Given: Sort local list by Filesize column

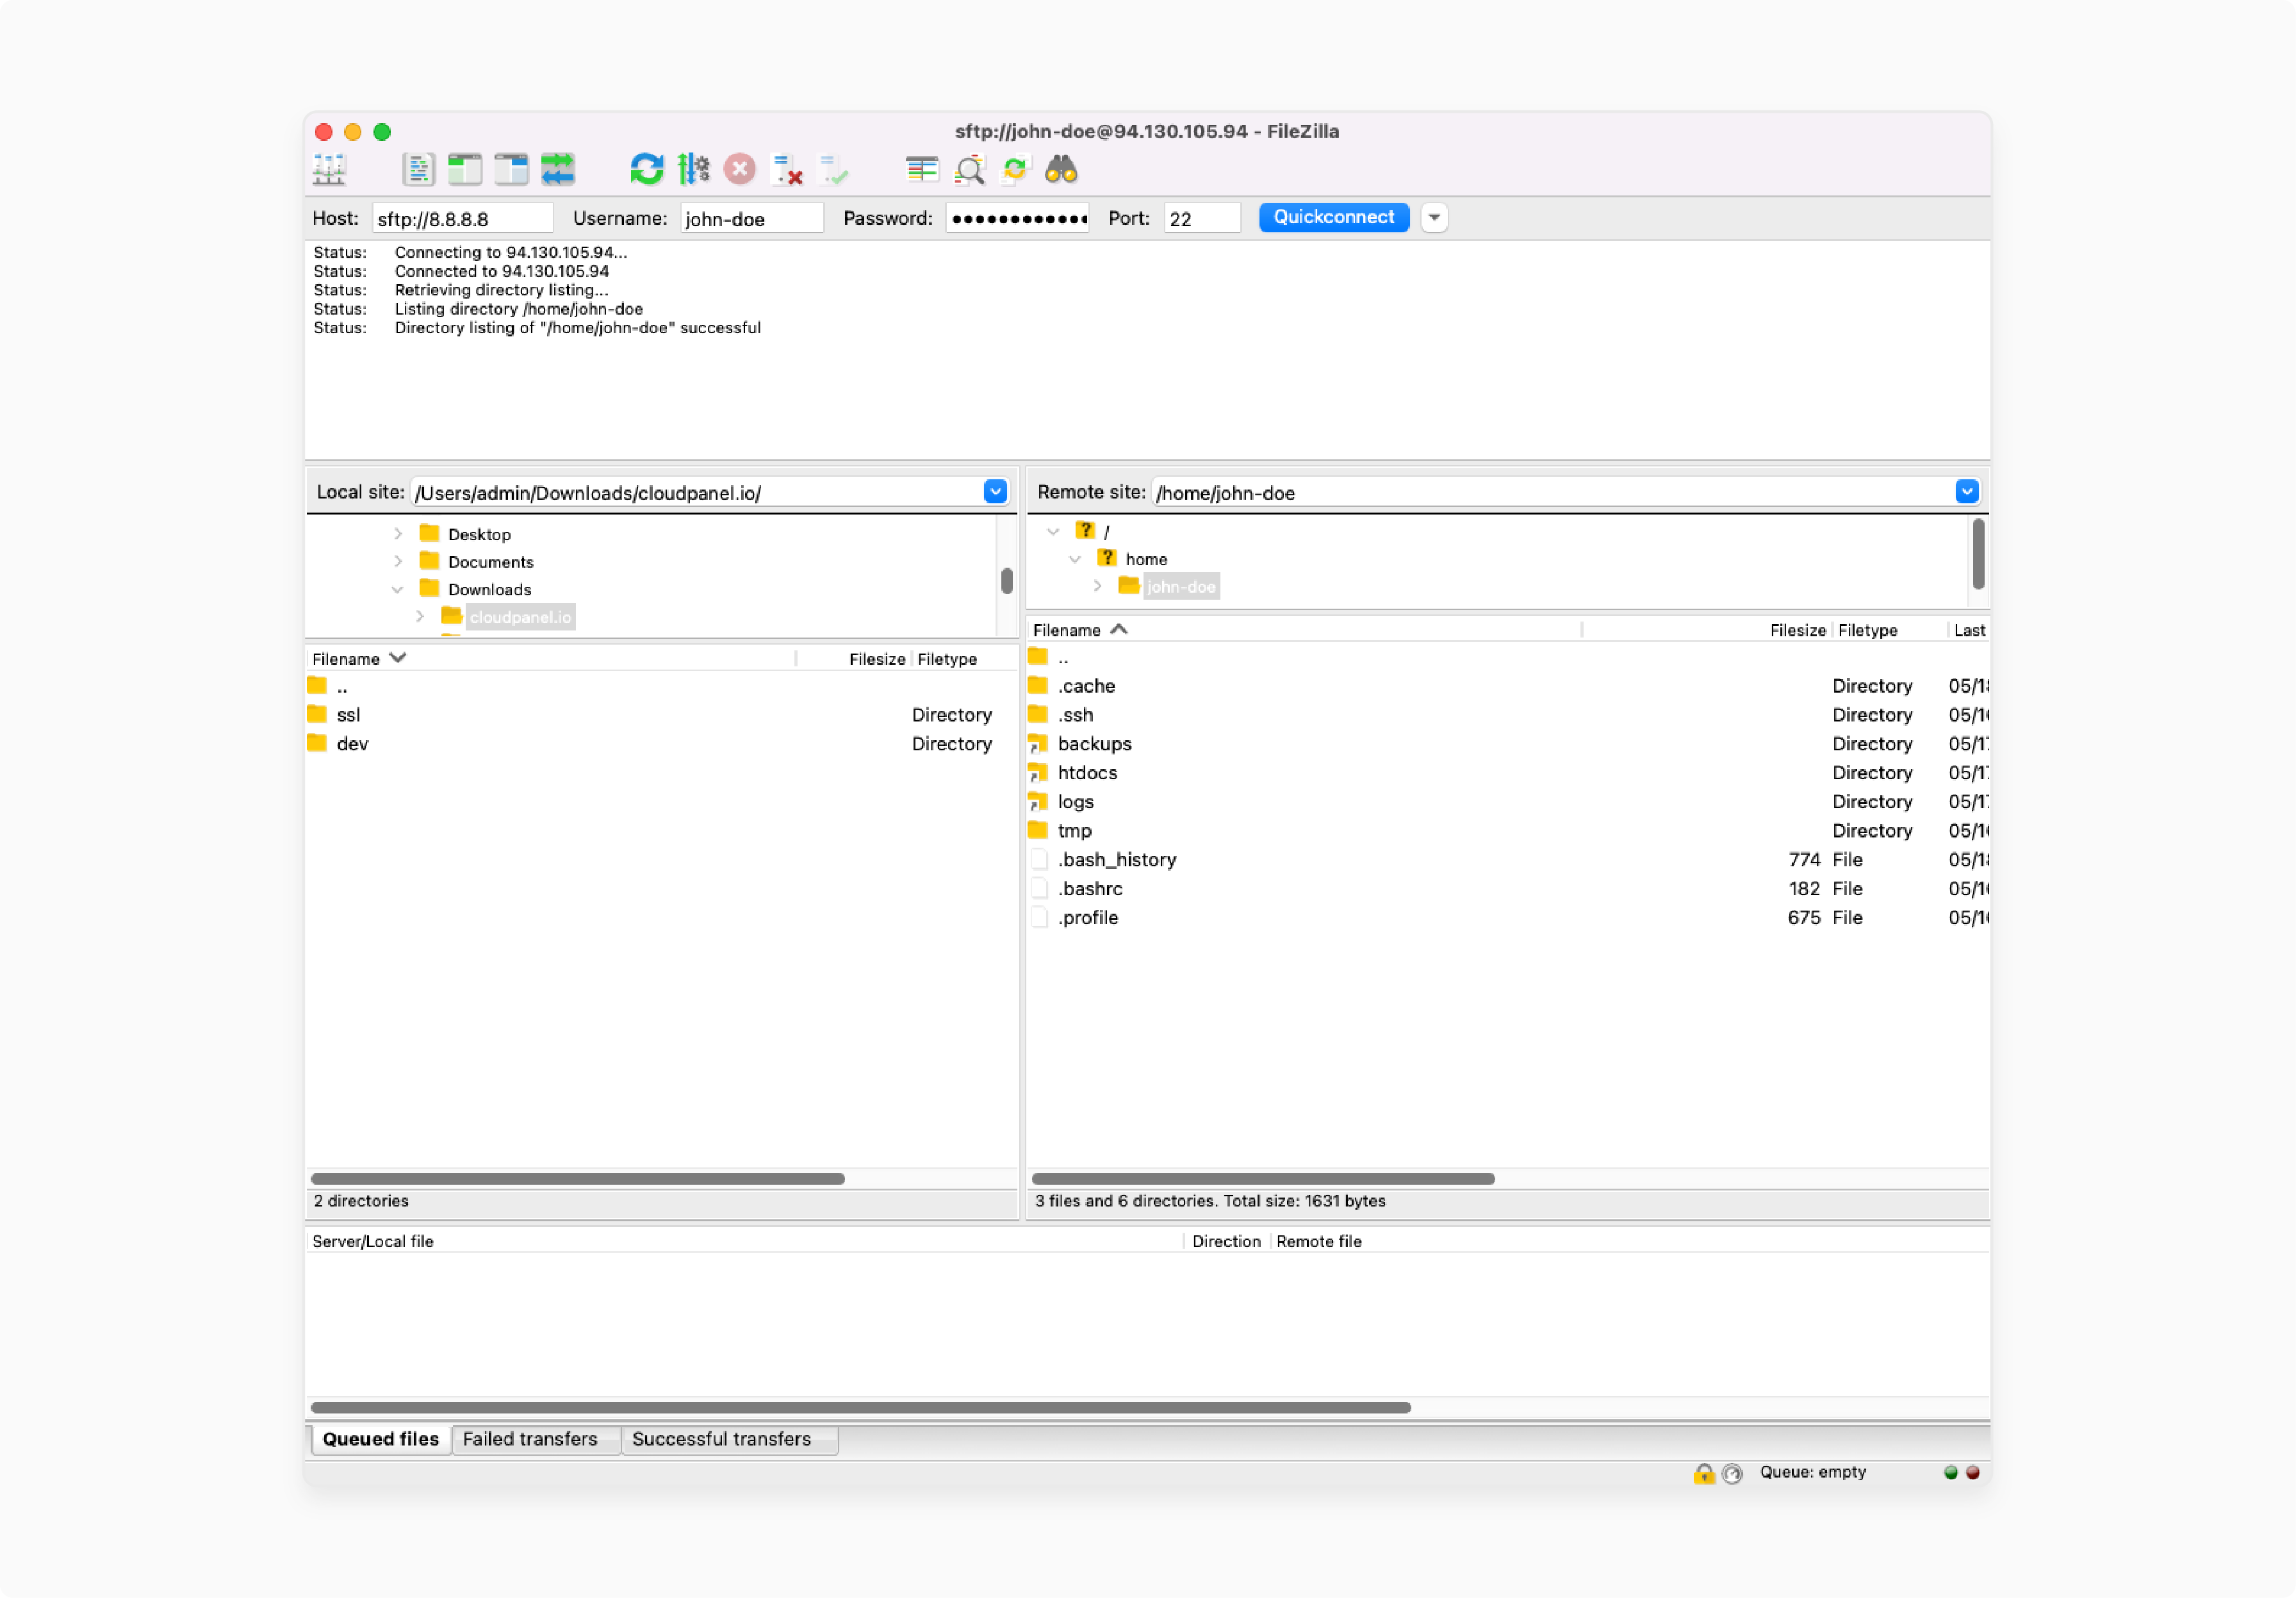Looking at the screenshot, I should 854,659.
